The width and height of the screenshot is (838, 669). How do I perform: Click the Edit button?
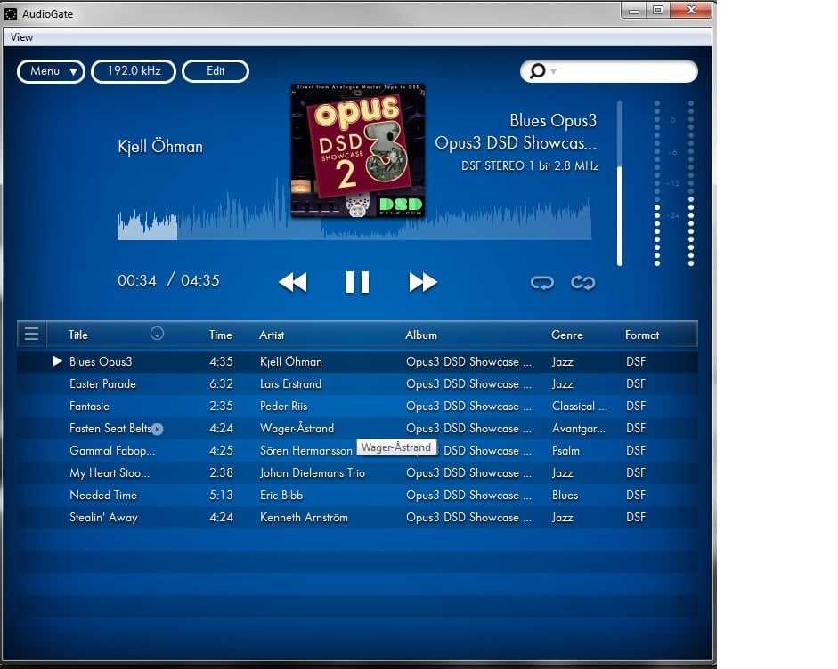[216, 71]
